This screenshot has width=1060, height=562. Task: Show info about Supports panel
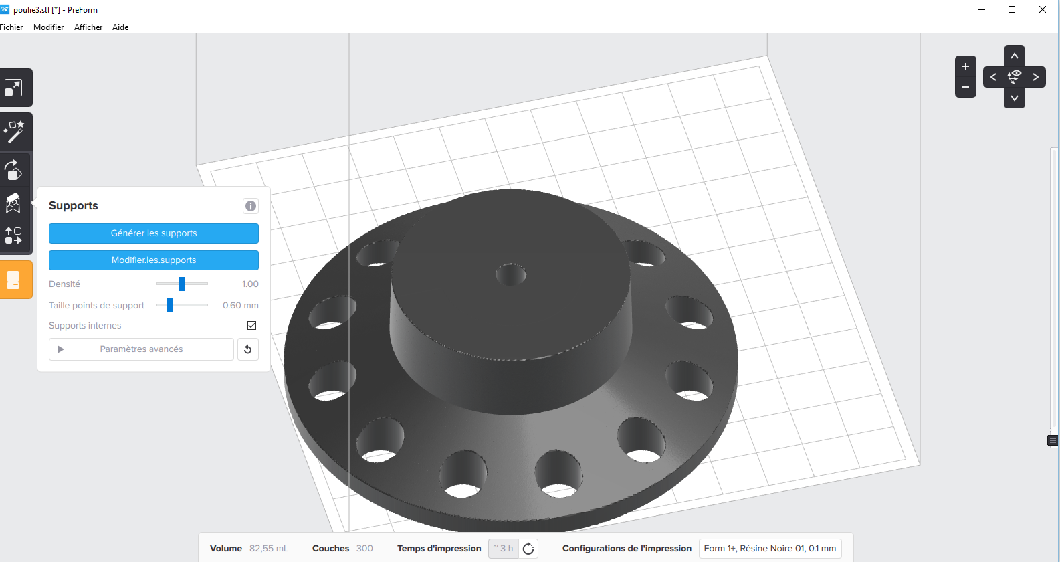(x=251, y=206)
